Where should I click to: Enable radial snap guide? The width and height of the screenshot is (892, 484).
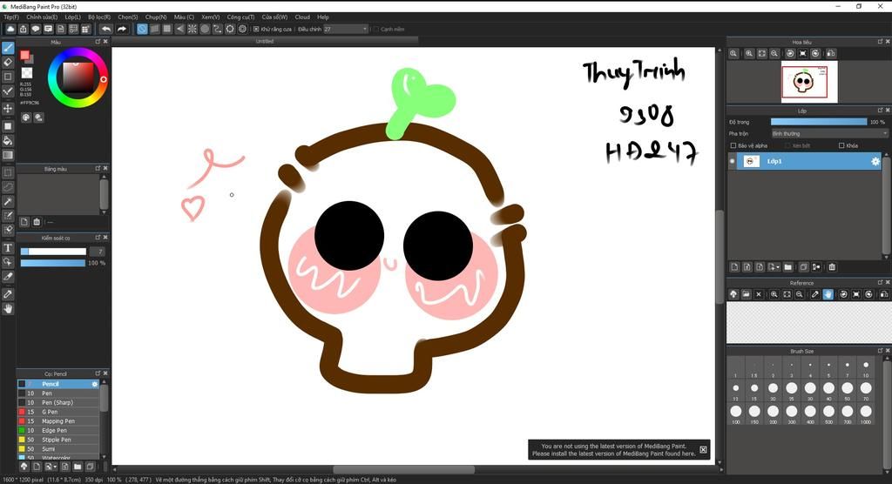pos(193,29)
